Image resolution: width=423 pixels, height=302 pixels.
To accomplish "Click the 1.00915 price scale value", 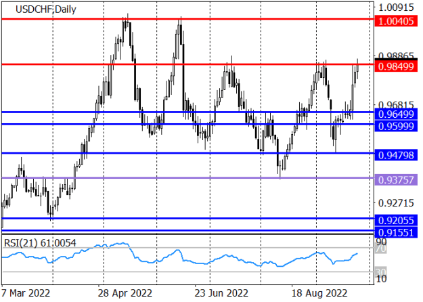I will click(396, 7).
